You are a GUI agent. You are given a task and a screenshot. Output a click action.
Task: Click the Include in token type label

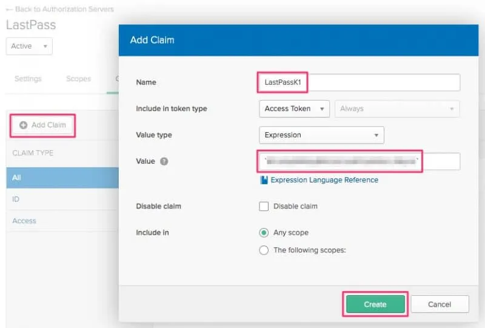click(172, 109)
